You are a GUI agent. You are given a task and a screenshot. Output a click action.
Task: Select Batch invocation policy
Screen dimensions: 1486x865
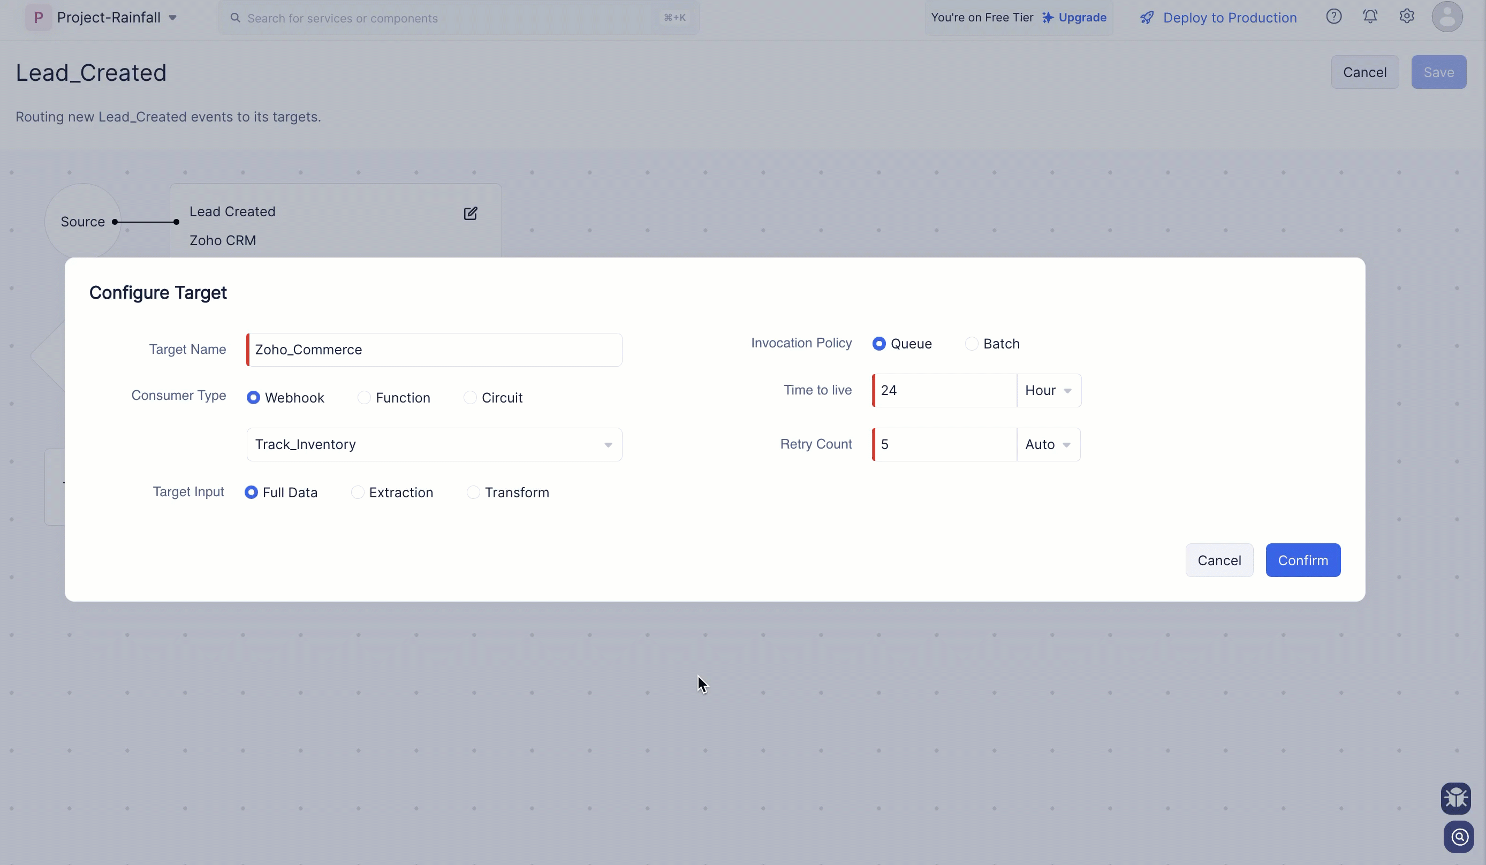tap(971, 344)
